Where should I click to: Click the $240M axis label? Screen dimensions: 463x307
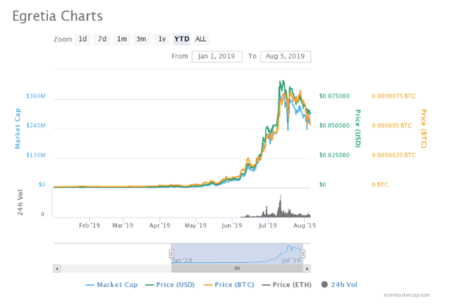point(36,126)
